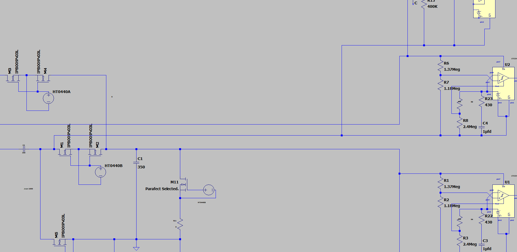Select the C1 capacitor symbol
The width and height of the screenshot is (517, 252).
136,163
